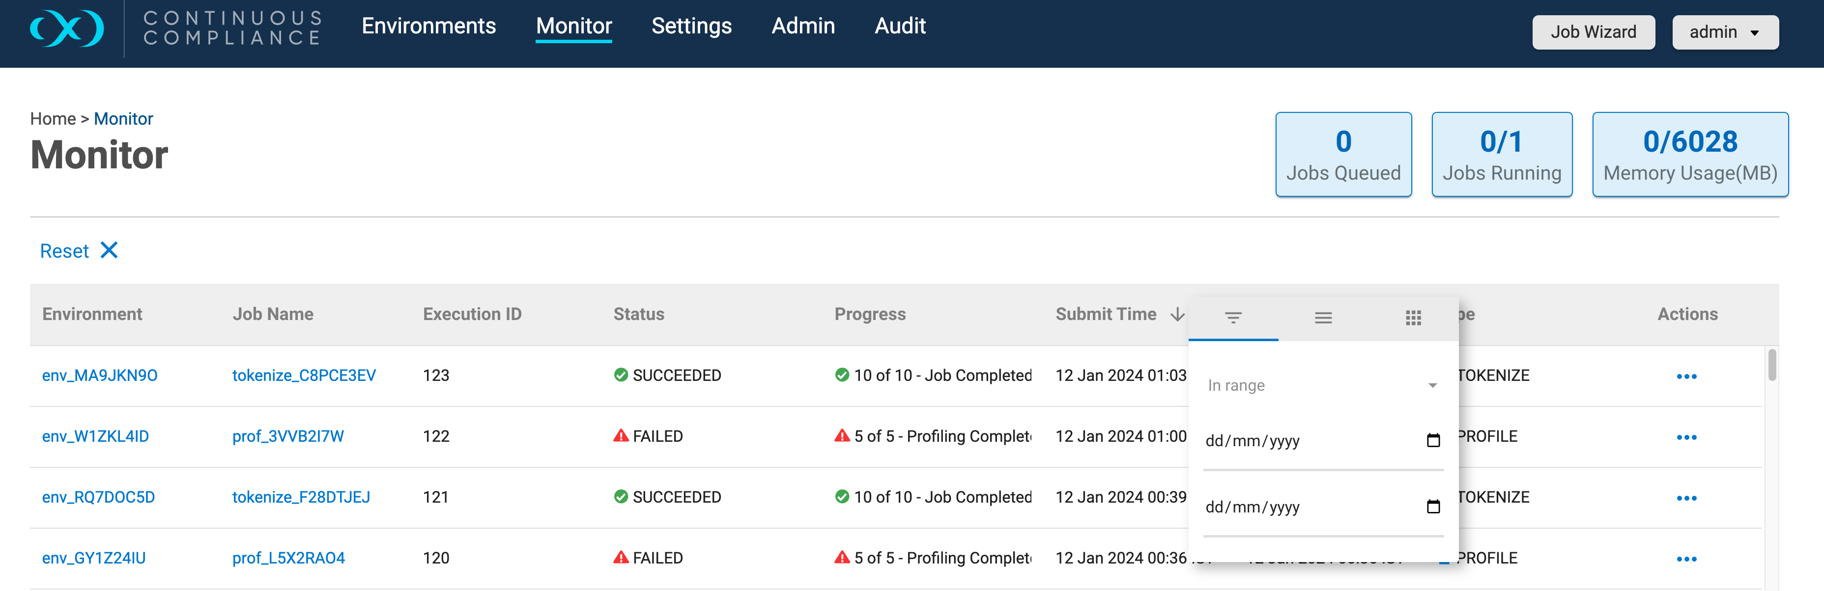Open actions menu for prof_3VVB2I7W row
This screenshot has width=1824, height=591.
(1686, 437)
